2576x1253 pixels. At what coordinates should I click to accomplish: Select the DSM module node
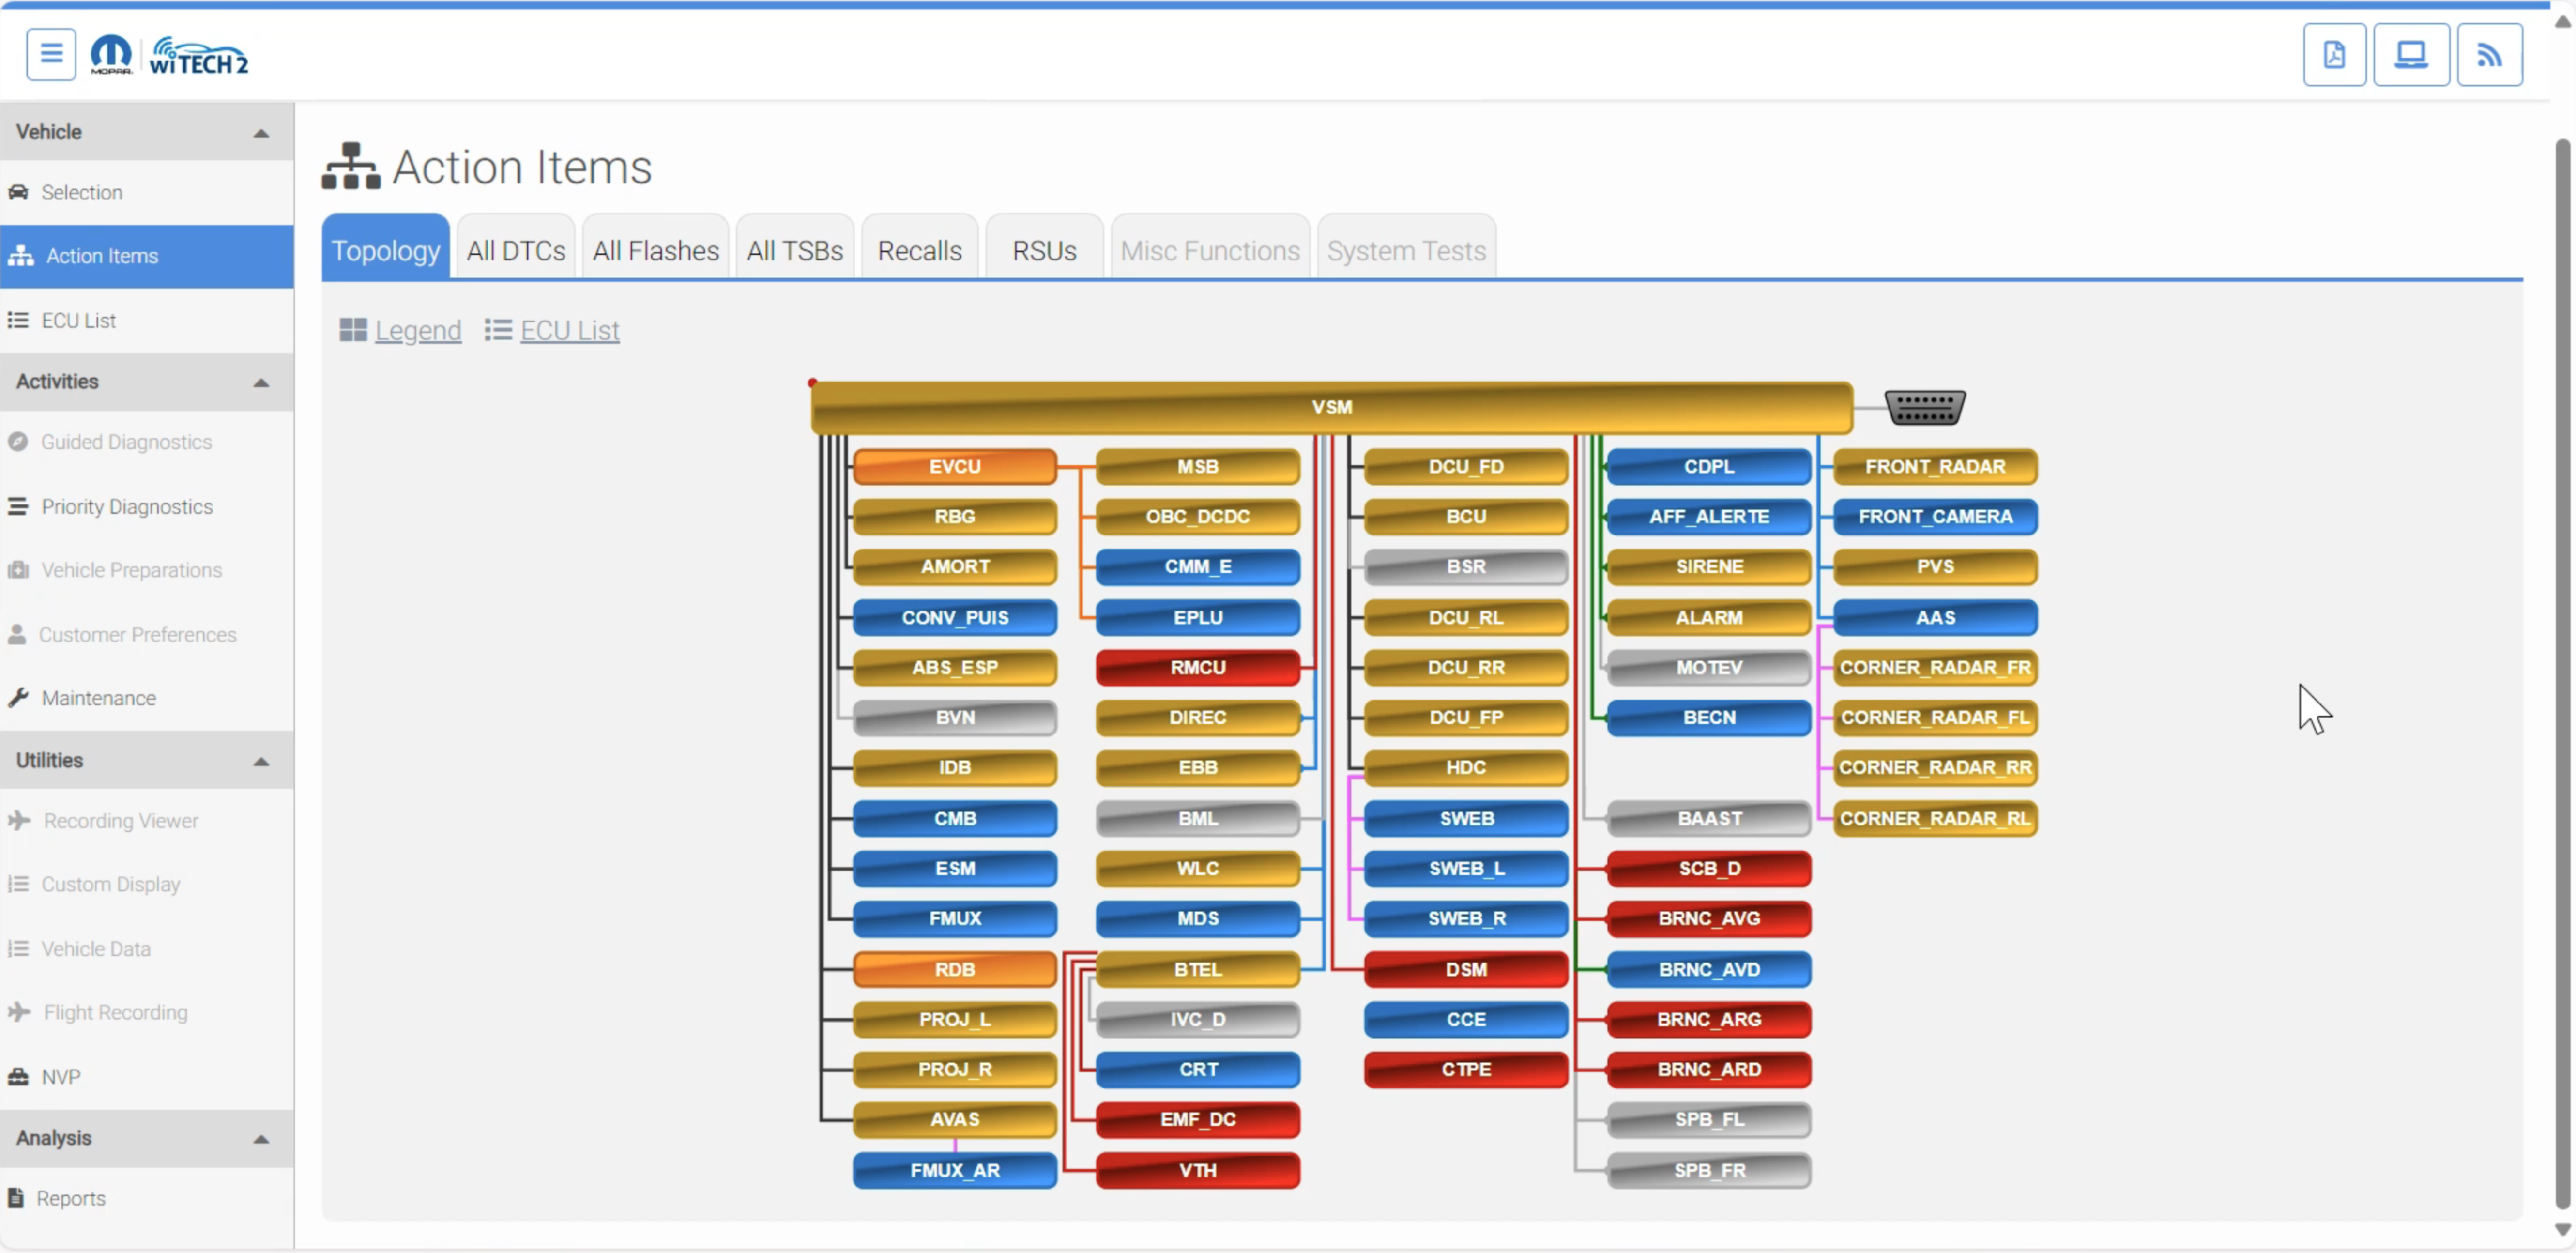[1466, 969]
